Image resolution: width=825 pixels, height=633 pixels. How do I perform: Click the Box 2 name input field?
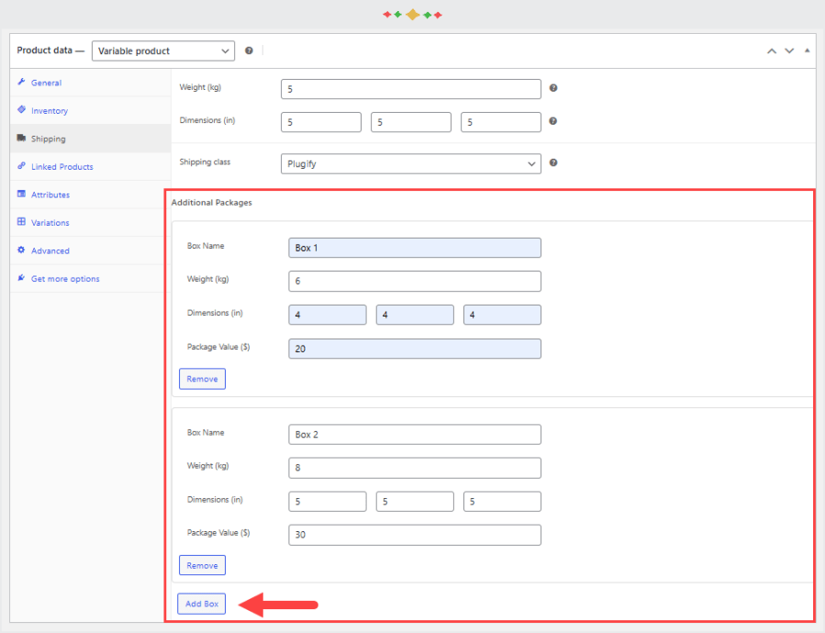coord(414,434)
